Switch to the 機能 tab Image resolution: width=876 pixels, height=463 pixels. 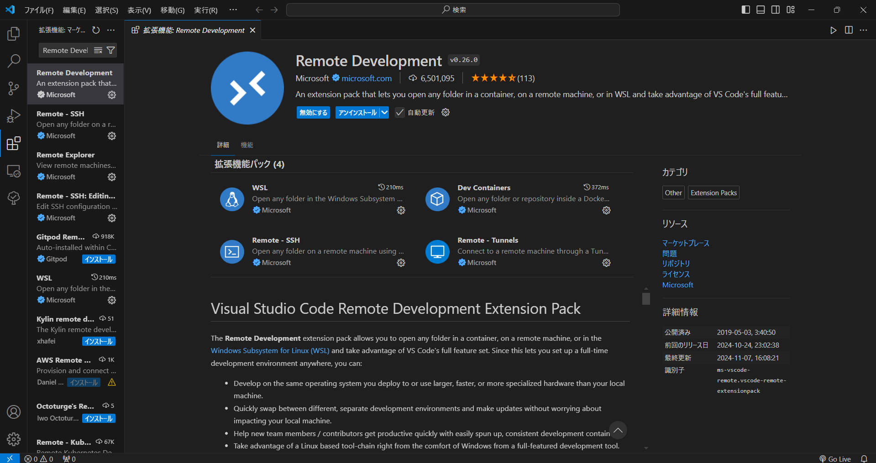(247, 145)
